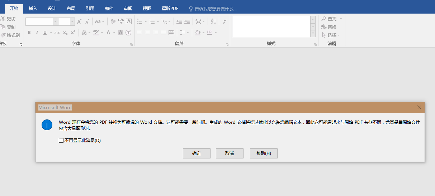Decrease paragraph indent
This screenshot has width=435, height=196.
click(179, 22)
